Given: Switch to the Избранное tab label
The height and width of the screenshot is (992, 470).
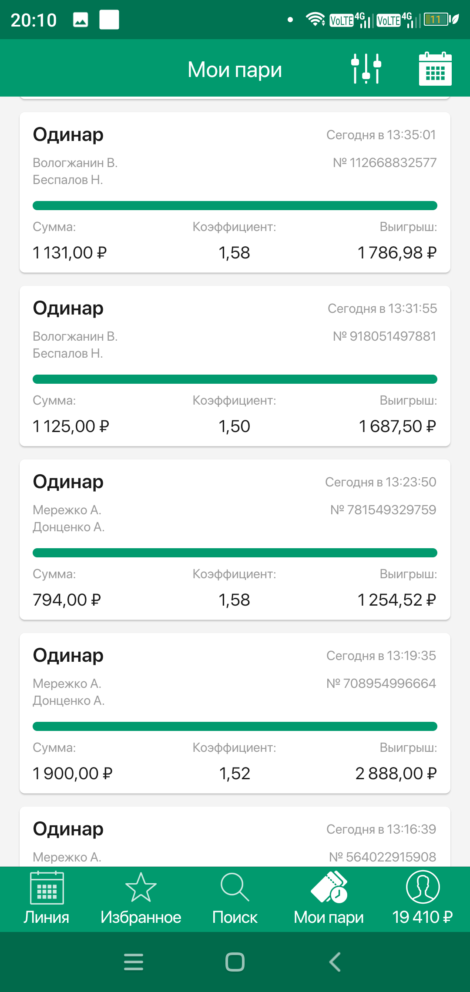Looking at the screenshot, I should tap(141, 917).
